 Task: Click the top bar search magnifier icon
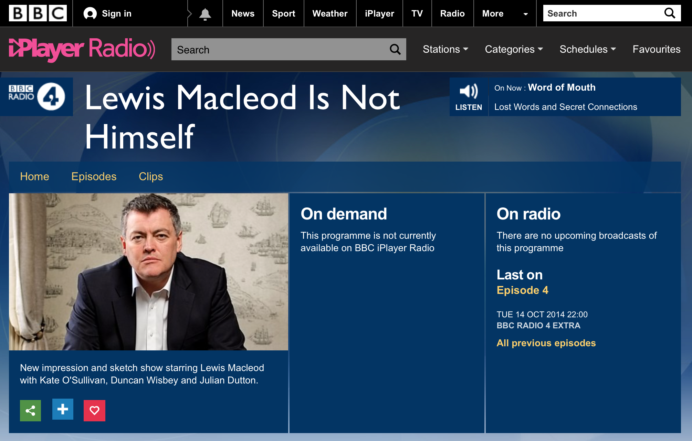click(x=670, y=13)
